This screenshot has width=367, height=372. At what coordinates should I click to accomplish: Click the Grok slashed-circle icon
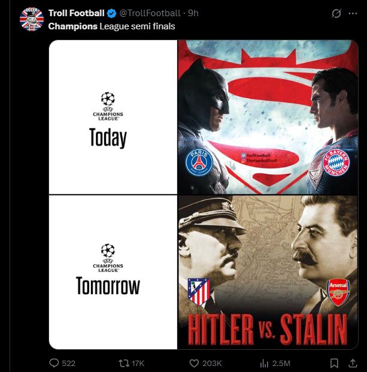336,13
